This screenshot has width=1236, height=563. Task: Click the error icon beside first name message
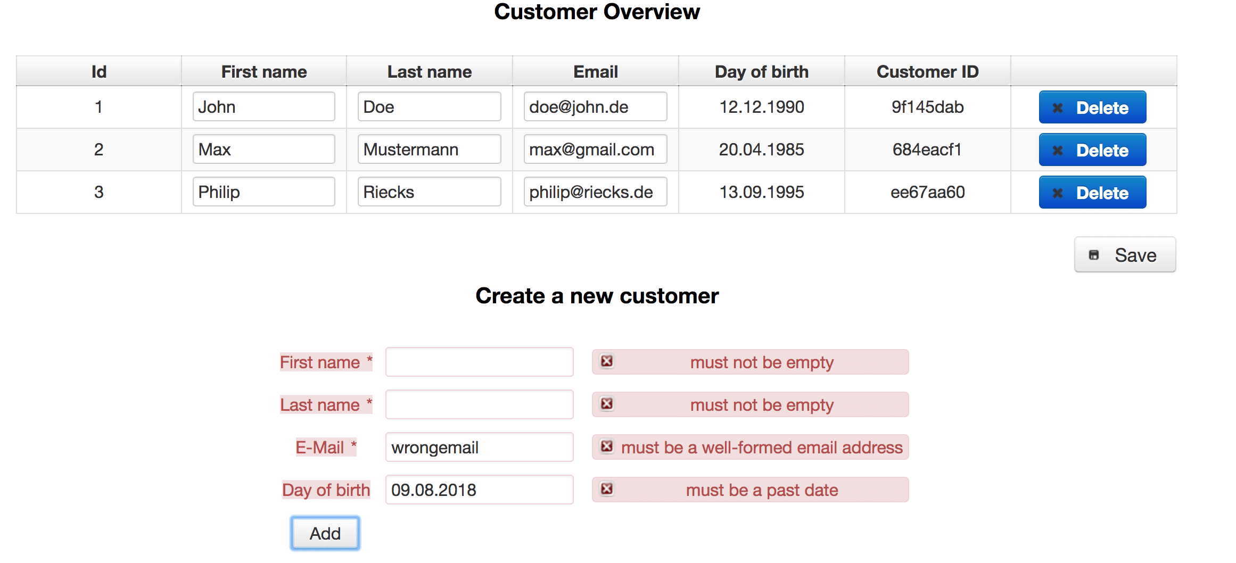click(607, 361)
